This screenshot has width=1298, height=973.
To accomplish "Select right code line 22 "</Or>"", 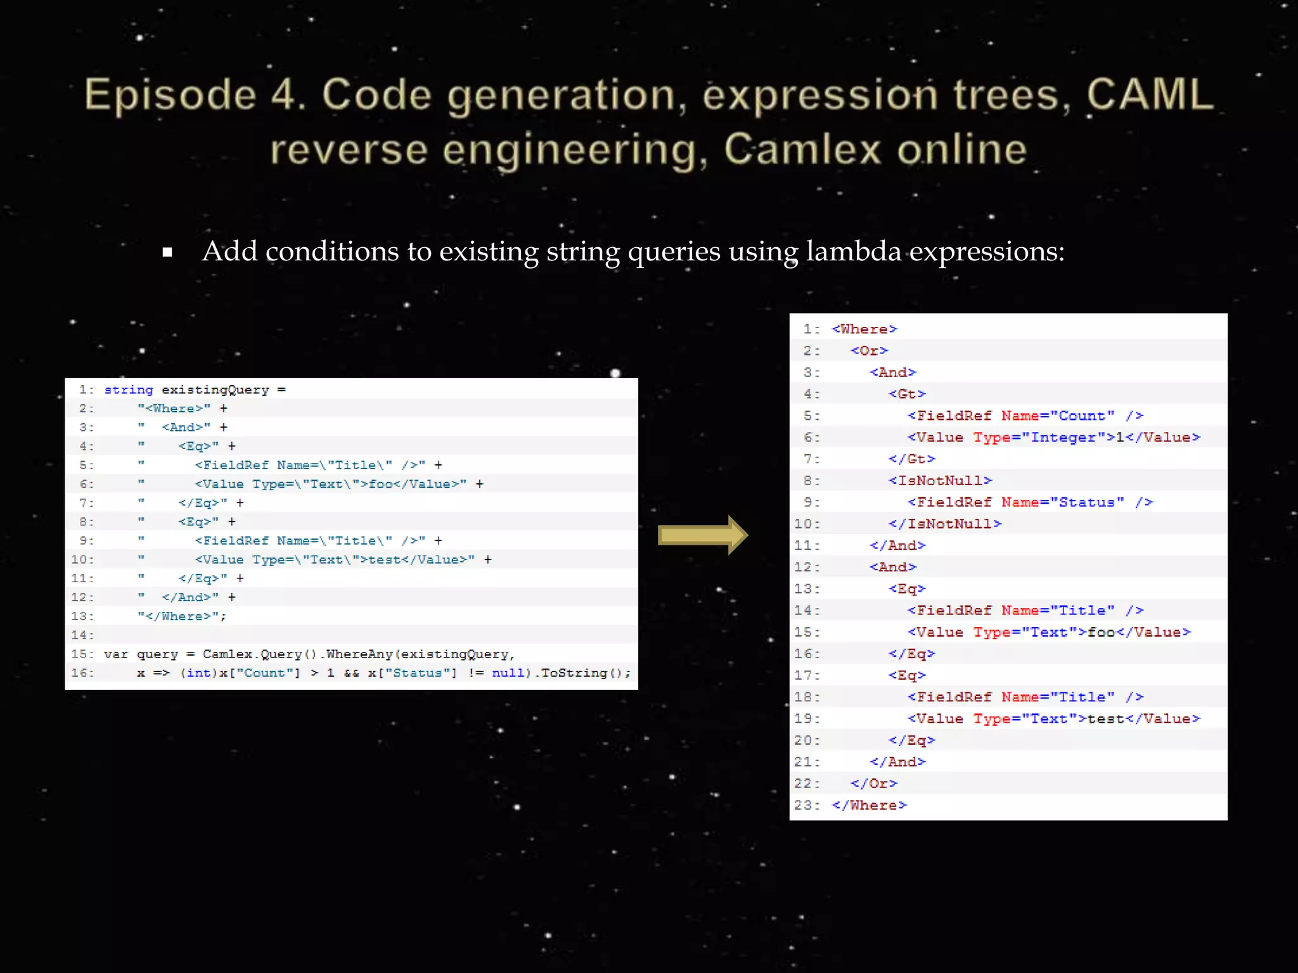I will tap(874, 784).
